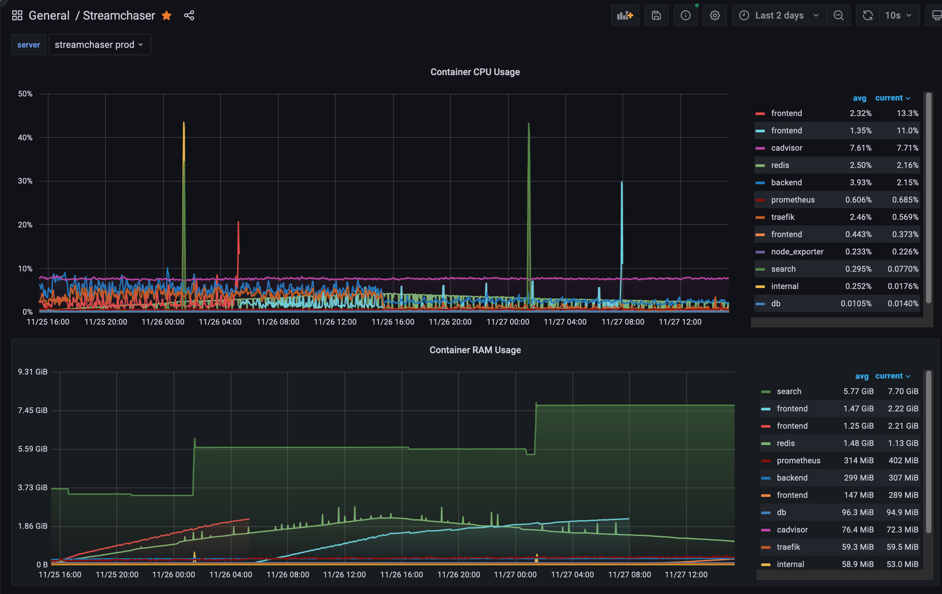Hide the search series in RAM legend

tap(789, 391)
